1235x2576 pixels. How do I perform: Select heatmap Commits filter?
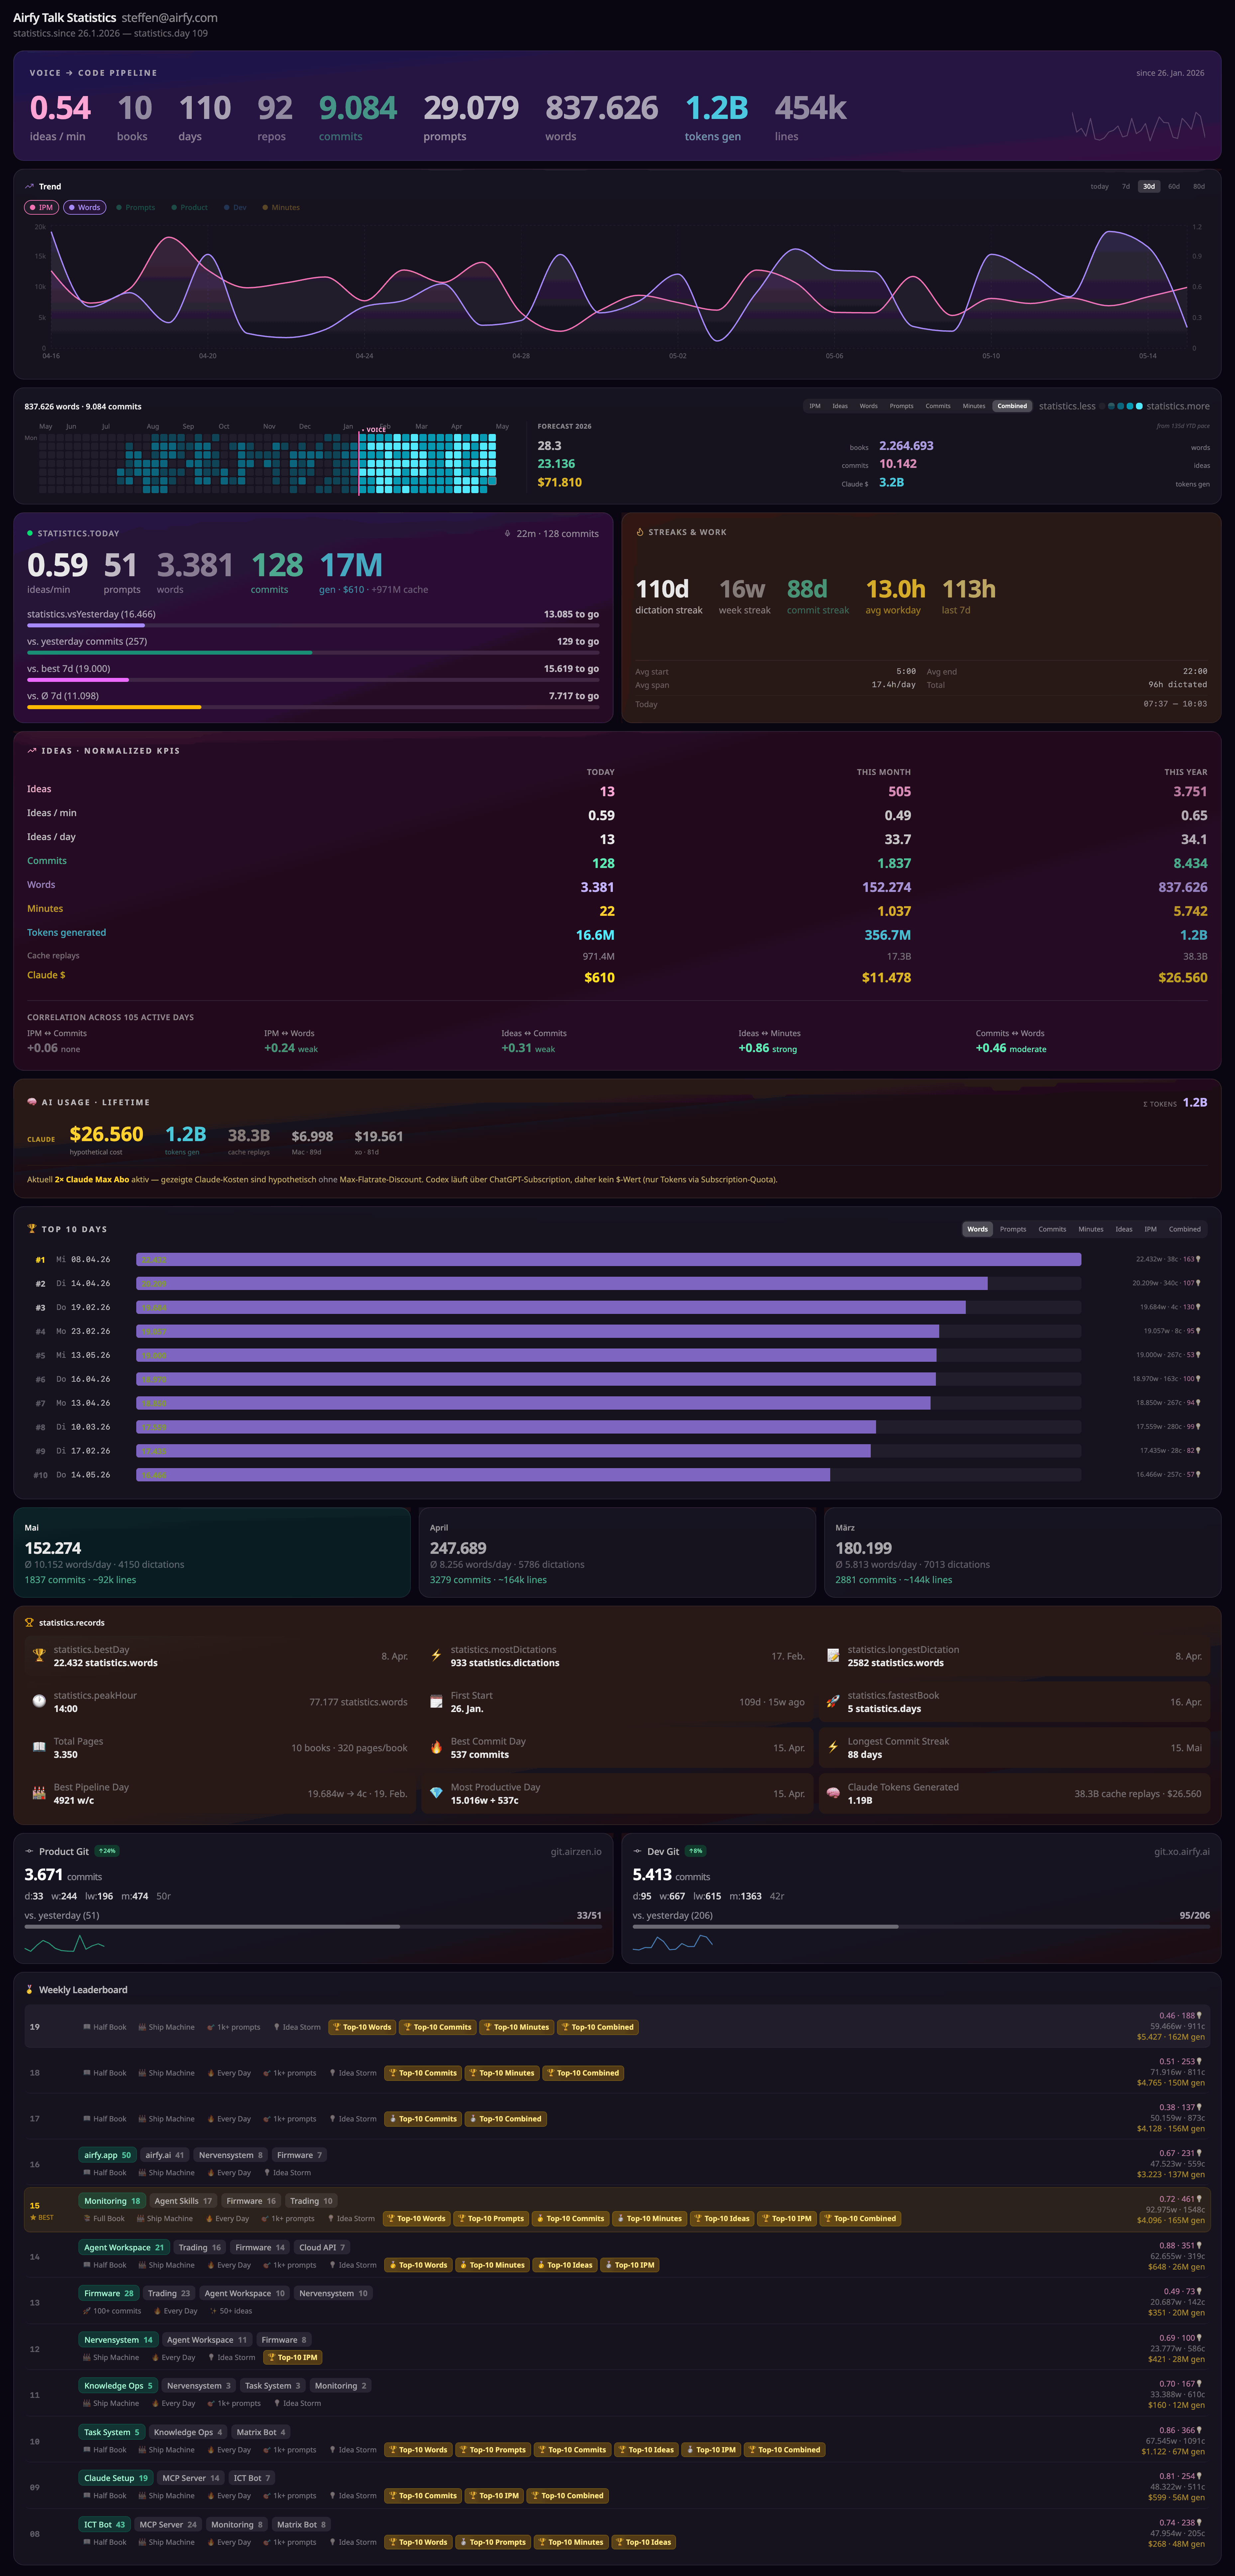(938, 406)
